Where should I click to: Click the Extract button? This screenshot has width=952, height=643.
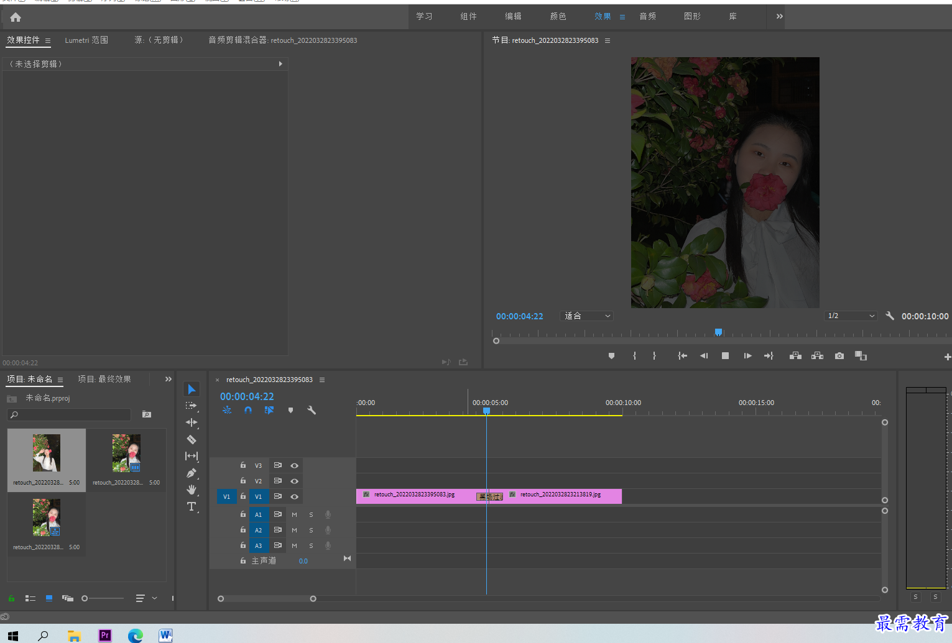point(817,356)
